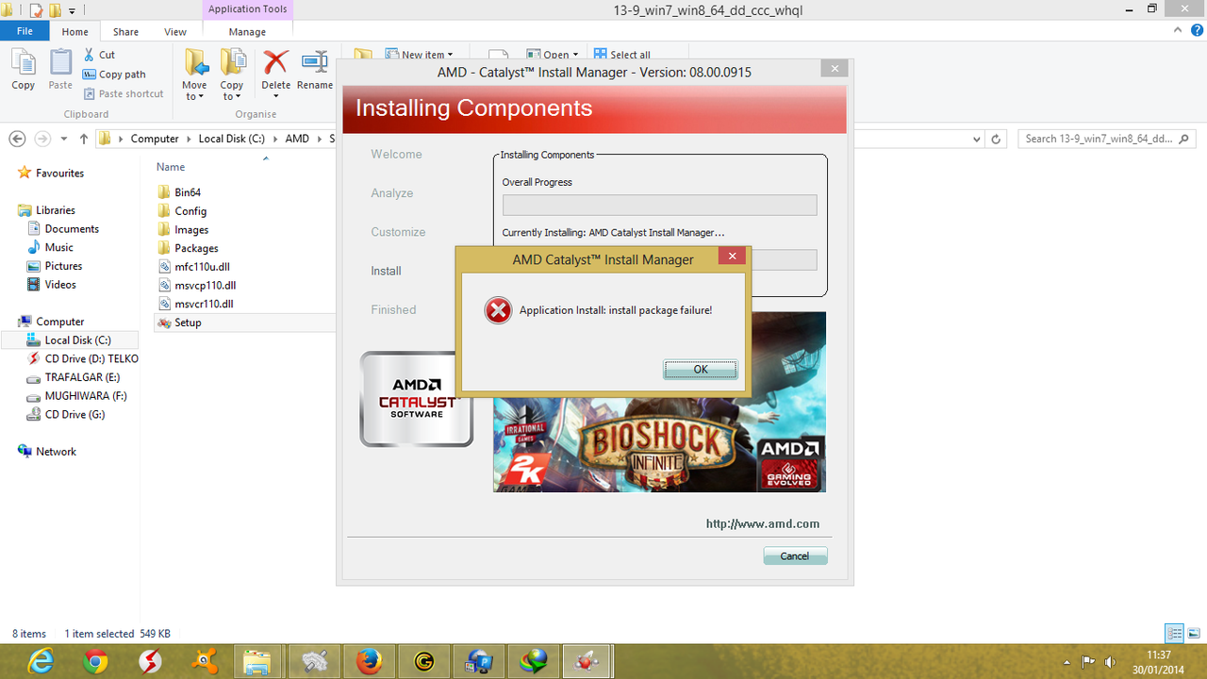The width and height of the screenshot is (1207, 679).
Task: Click Copy path in the ribbon
Action: tap(114, 75)
